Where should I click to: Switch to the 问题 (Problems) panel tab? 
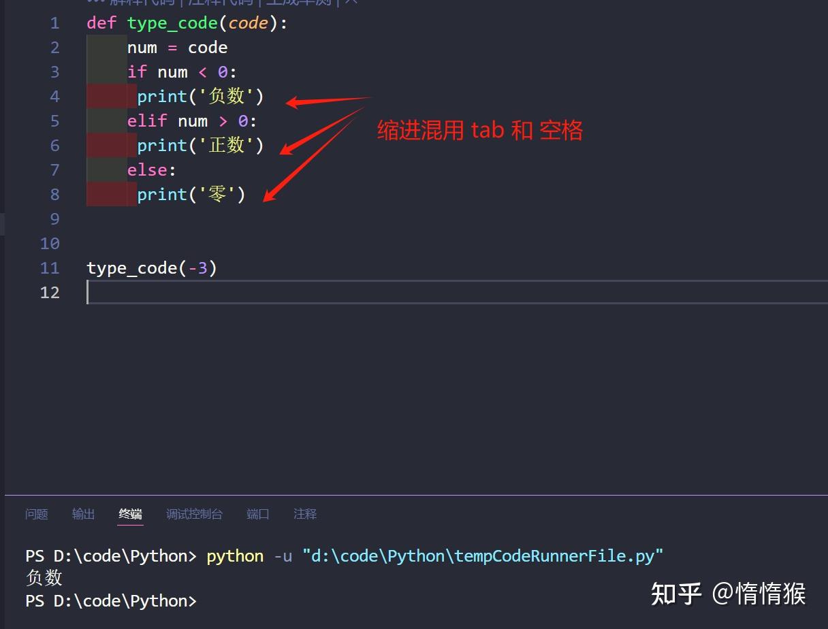[36, 515]
